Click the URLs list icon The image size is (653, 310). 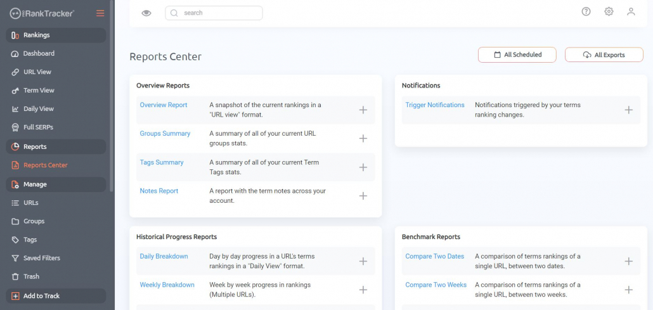(x=15, y=203)
